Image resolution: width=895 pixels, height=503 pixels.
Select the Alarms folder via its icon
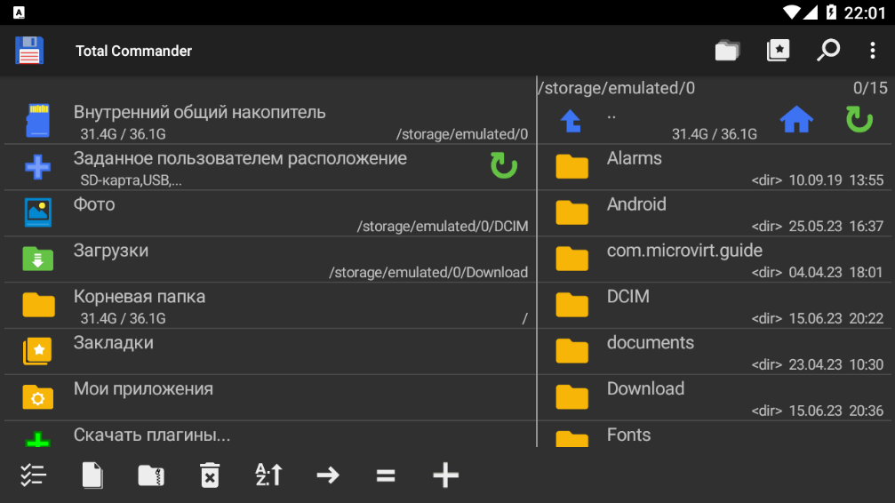tap(572, 167)
